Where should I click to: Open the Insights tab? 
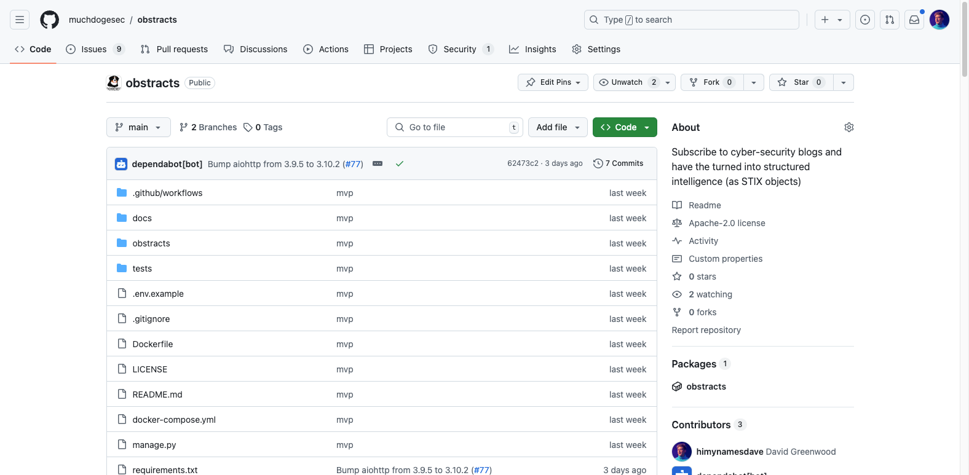532,49
